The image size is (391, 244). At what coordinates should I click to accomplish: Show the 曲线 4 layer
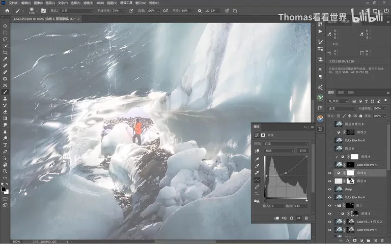click(x=330, y=157)
